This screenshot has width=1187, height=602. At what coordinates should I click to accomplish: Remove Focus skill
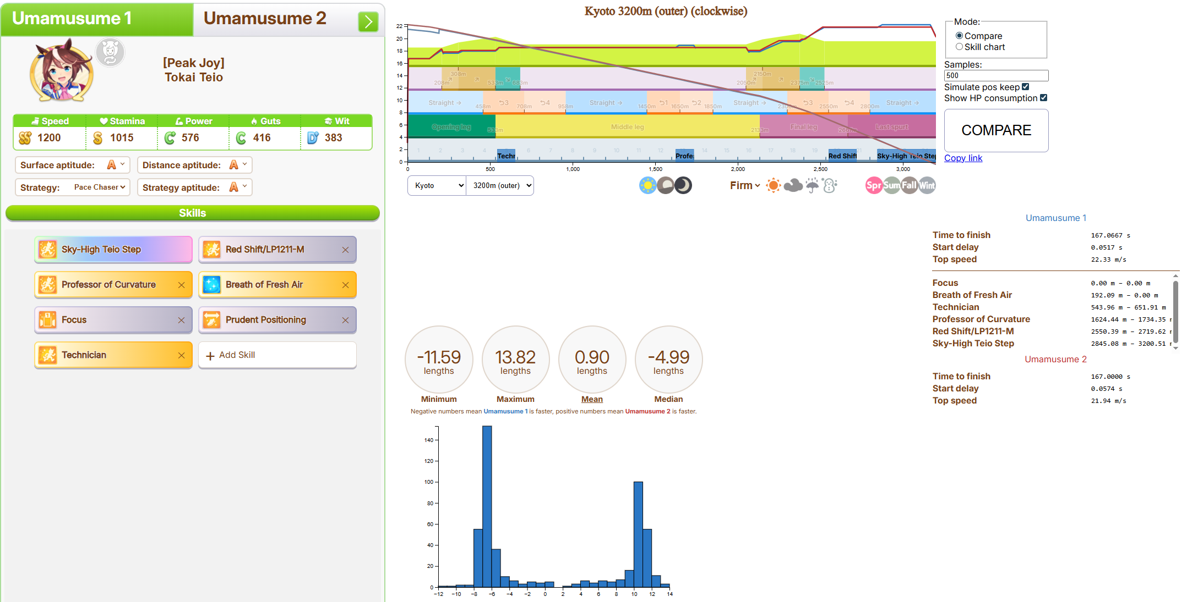point(181,320)
